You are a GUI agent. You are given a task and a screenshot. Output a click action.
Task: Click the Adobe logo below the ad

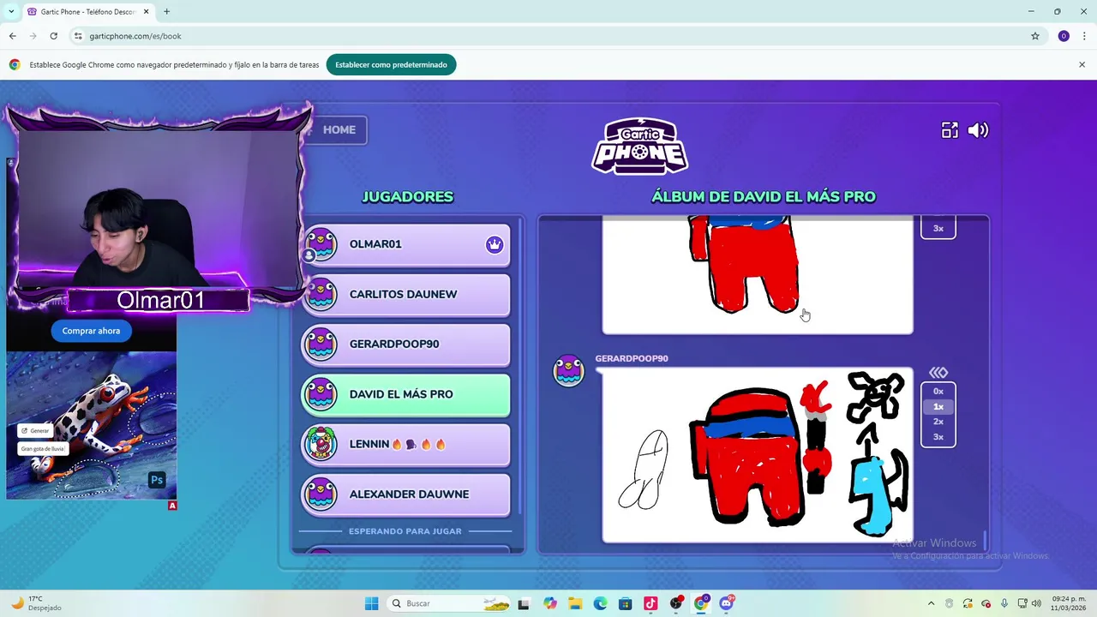click(x=172, y=506)
